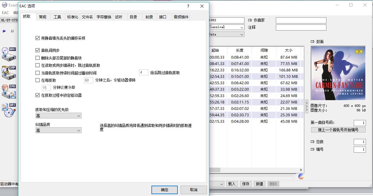The image size is (373, 196).
Task: Confirm settings with the 确定 button
Action: [x=164, y=190]
